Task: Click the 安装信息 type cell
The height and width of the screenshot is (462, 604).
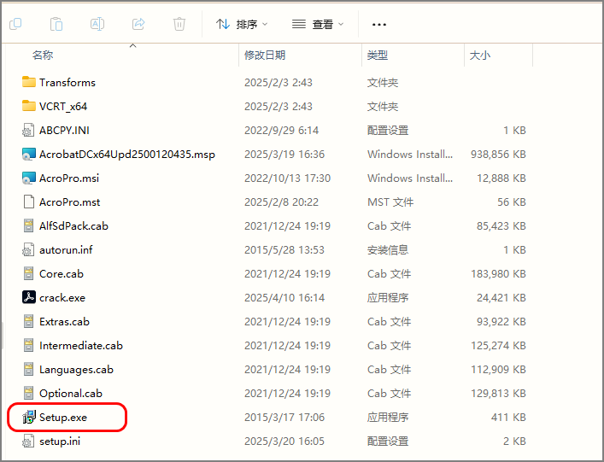Action: (x=388, y=250)
